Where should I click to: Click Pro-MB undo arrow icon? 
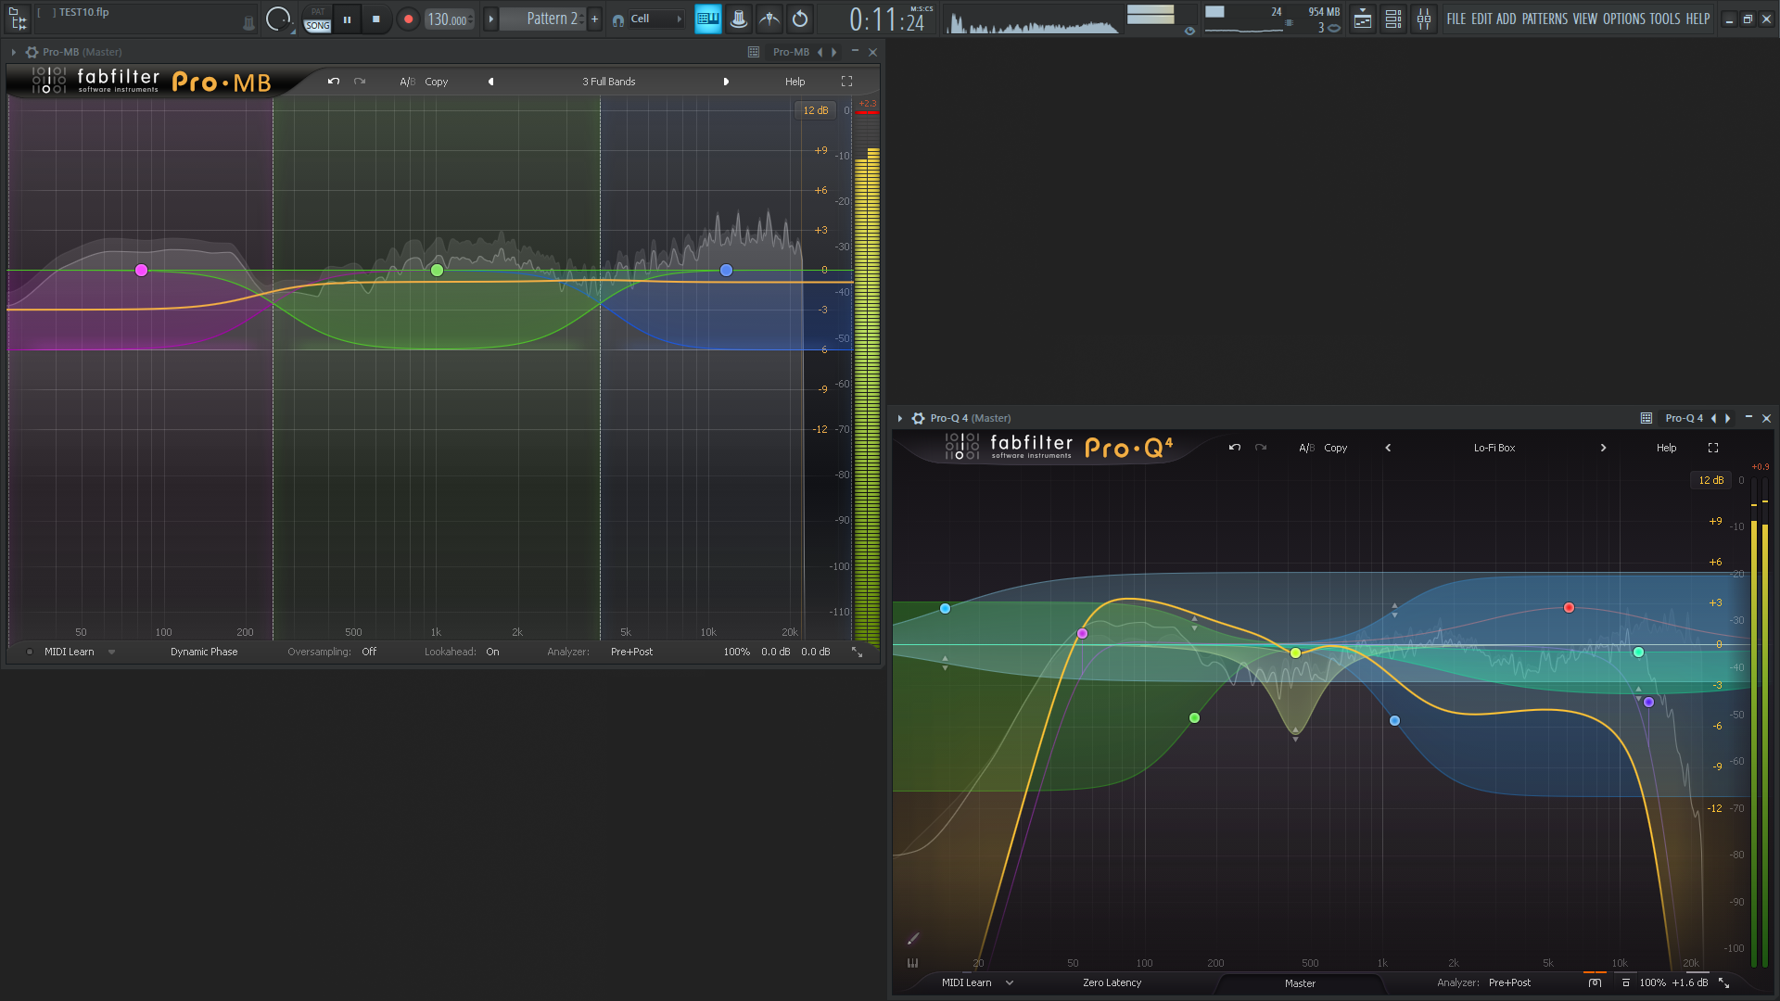[334, 82]
